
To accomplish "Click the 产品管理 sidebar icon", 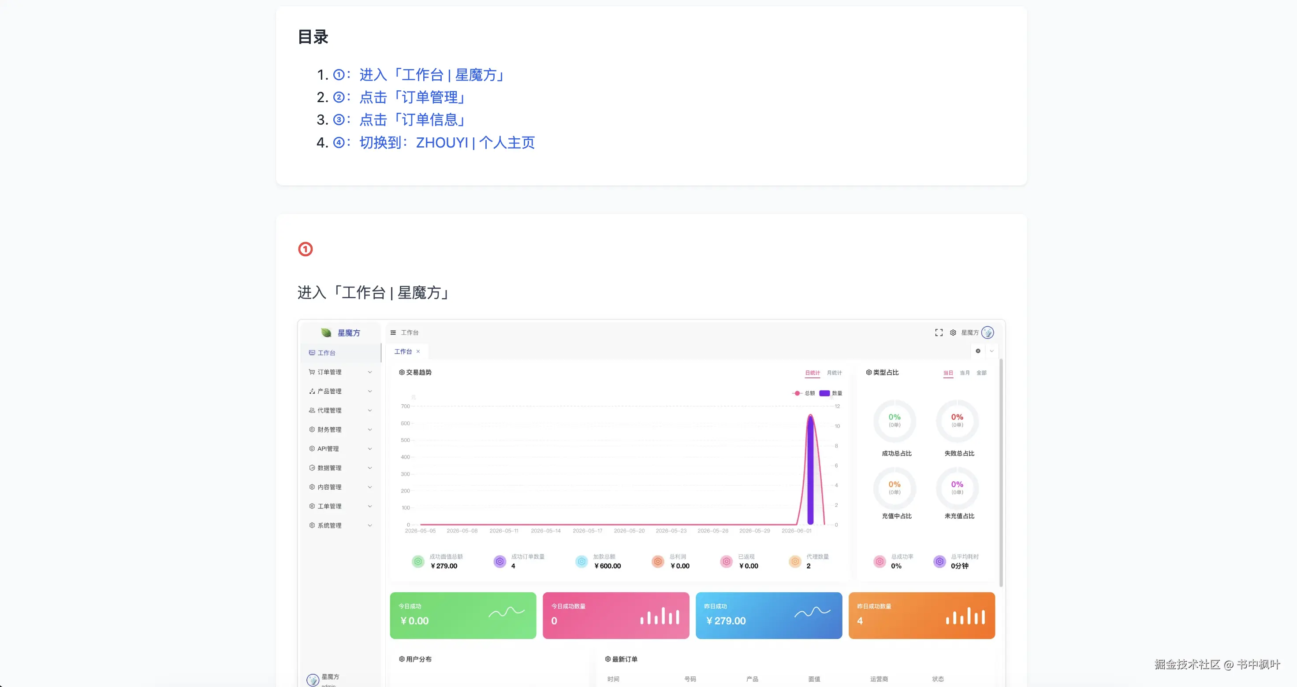I will (312, 391).
